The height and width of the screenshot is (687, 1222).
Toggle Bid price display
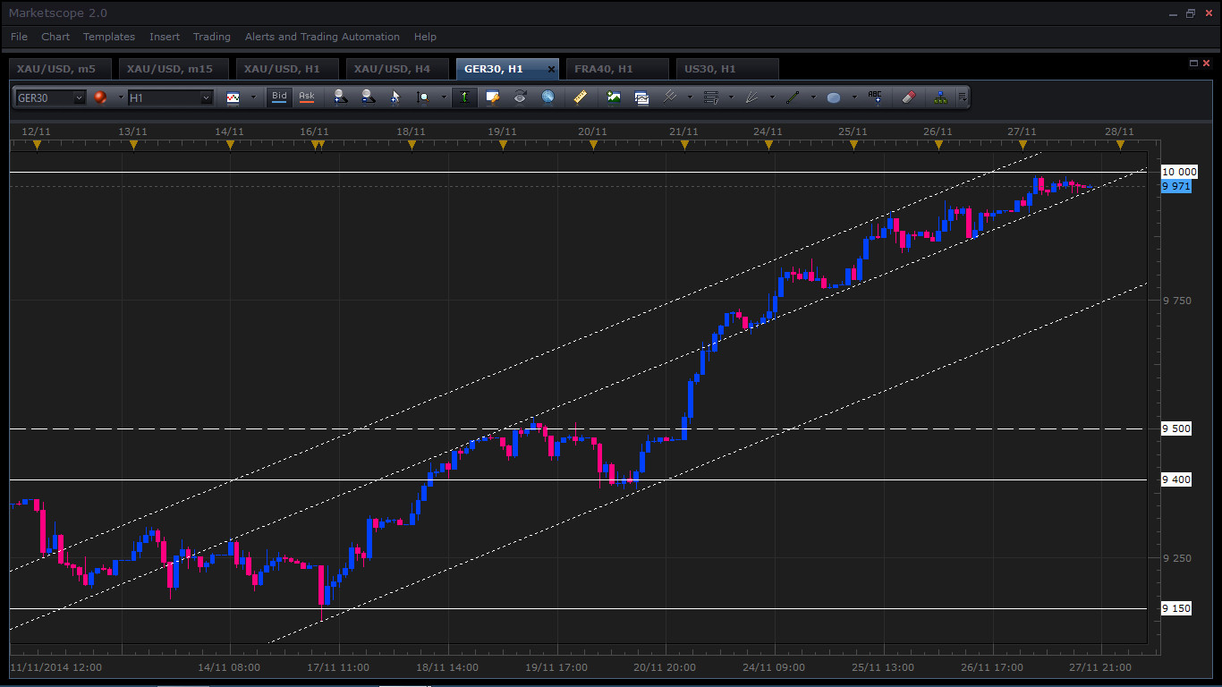(x=279, y=97)
